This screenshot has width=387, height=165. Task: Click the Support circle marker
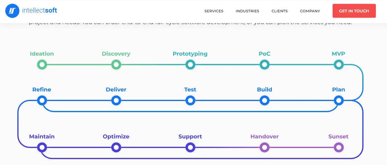190,147
